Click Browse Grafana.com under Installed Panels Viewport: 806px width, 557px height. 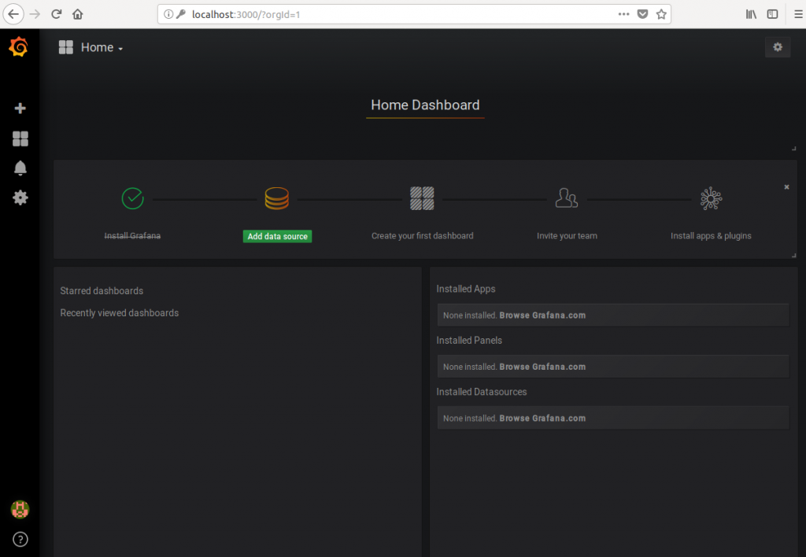(x=542, y=367)
